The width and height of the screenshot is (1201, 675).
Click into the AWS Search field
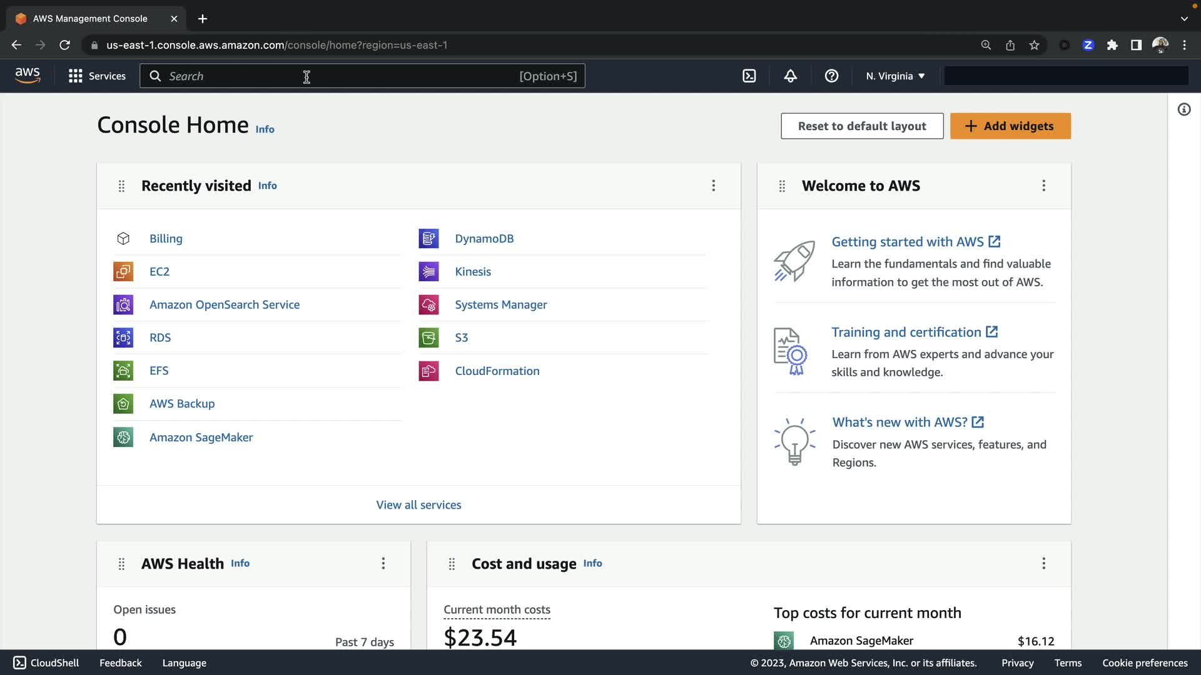click(338, 76)
